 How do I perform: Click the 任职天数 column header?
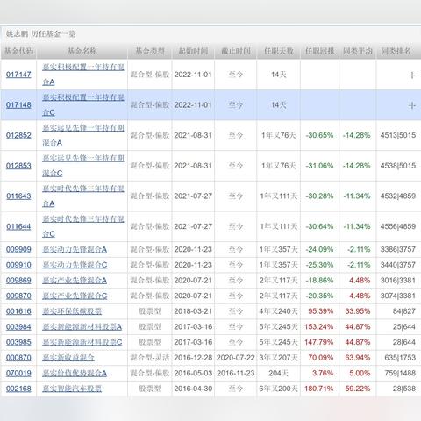279,51
